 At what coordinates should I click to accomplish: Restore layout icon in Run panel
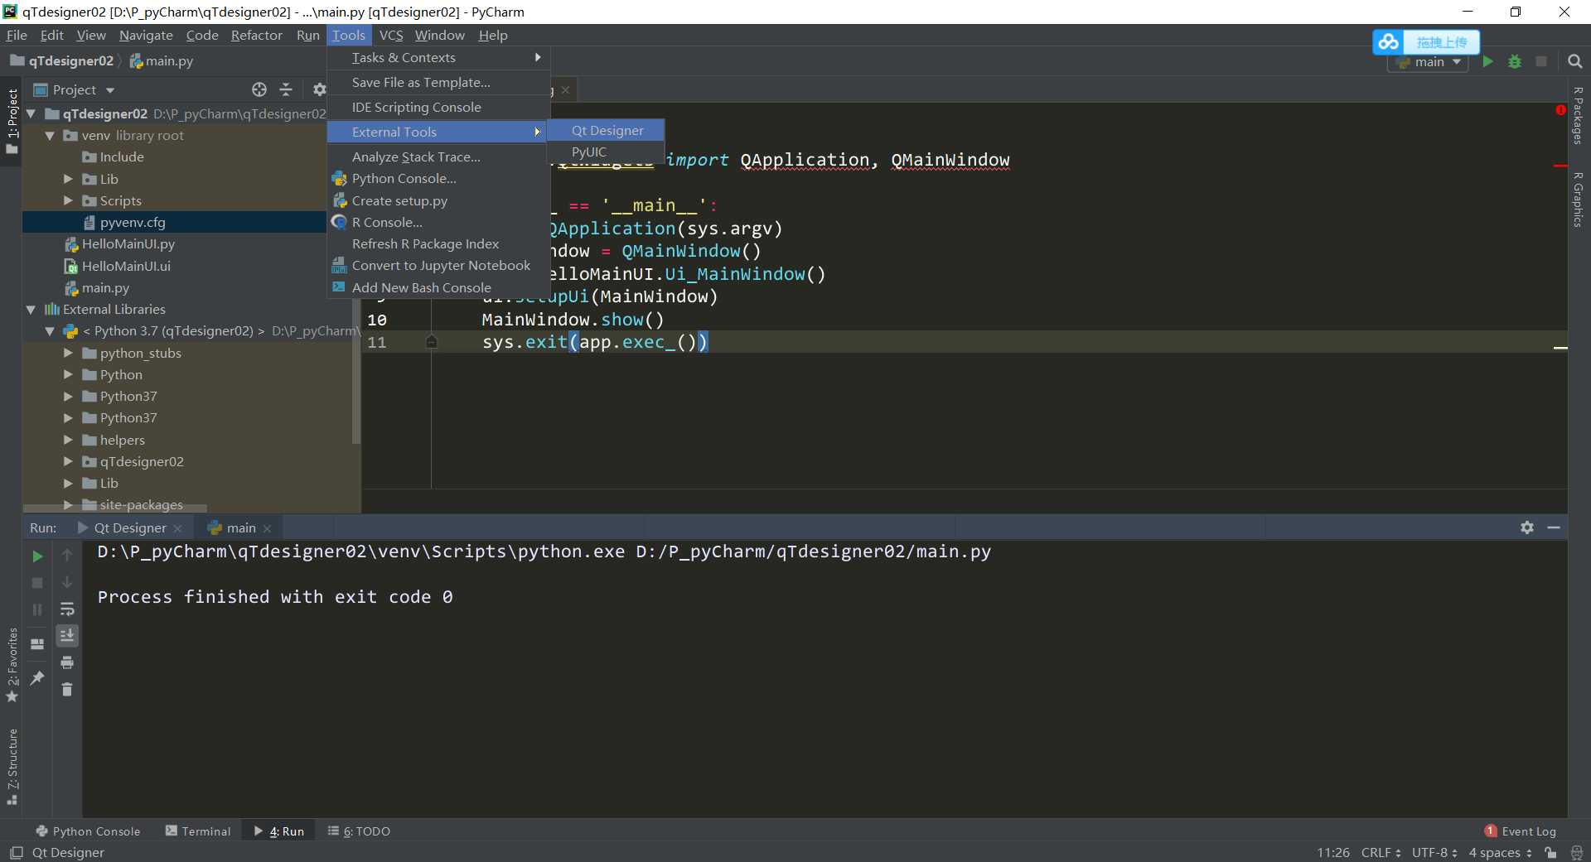37,643
